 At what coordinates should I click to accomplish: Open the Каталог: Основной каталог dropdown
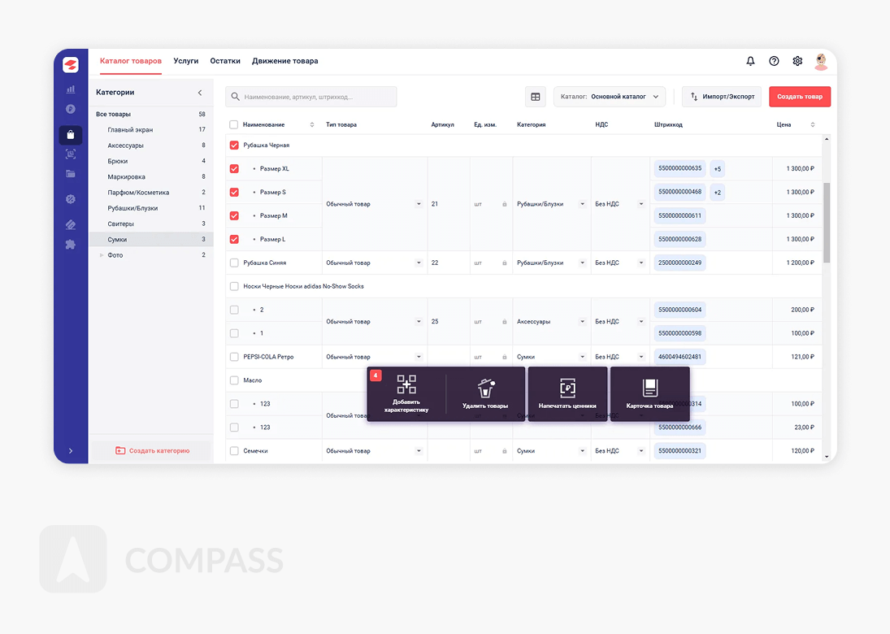click(x=610, y=97)
